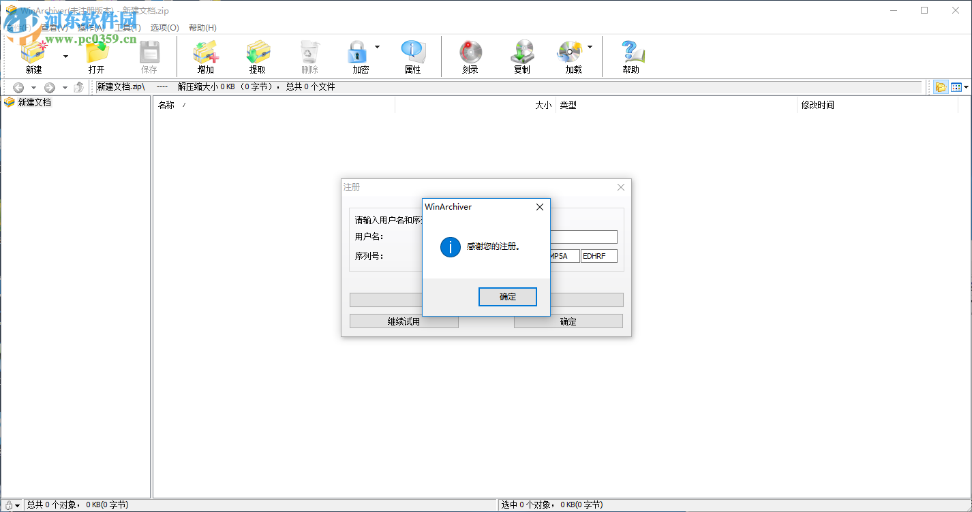The image size is (972, 512).
Task: View archive details via 属性 icon
Action: pyautogui.click(x=413, y=56)
